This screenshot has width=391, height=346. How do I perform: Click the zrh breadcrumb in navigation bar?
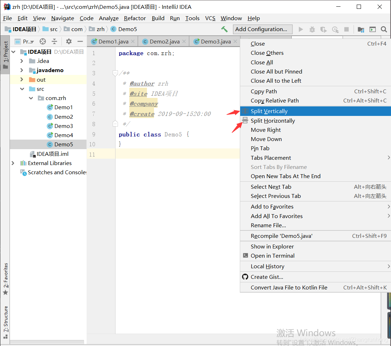(x=97, y=29)
